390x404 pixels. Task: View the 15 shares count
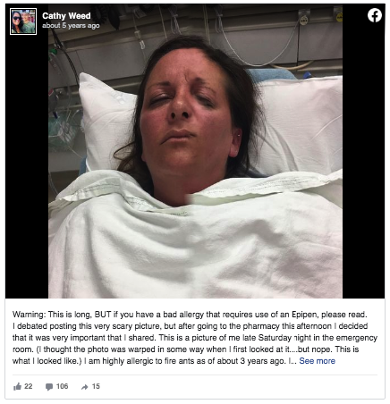[x=96, y=386]
